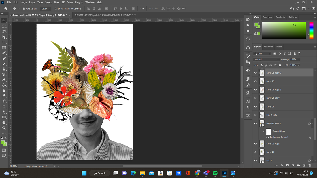Open Move tool preset picker arrow
This screenshot has height=178, width=317.
tap(19, 9)
